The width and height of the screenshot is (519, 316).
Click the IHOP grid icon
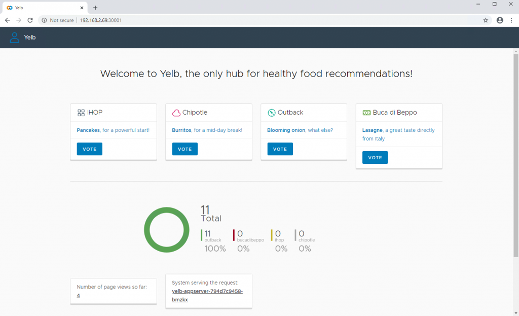coord(81,113)
